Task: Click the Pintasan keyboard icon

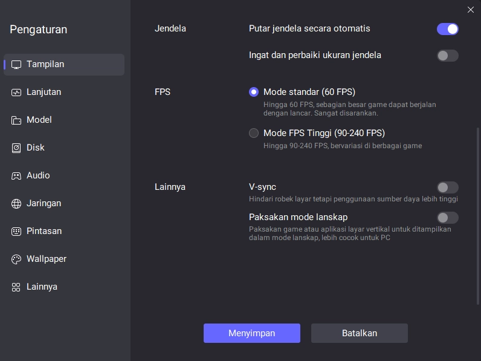Action: pos(16,232)
